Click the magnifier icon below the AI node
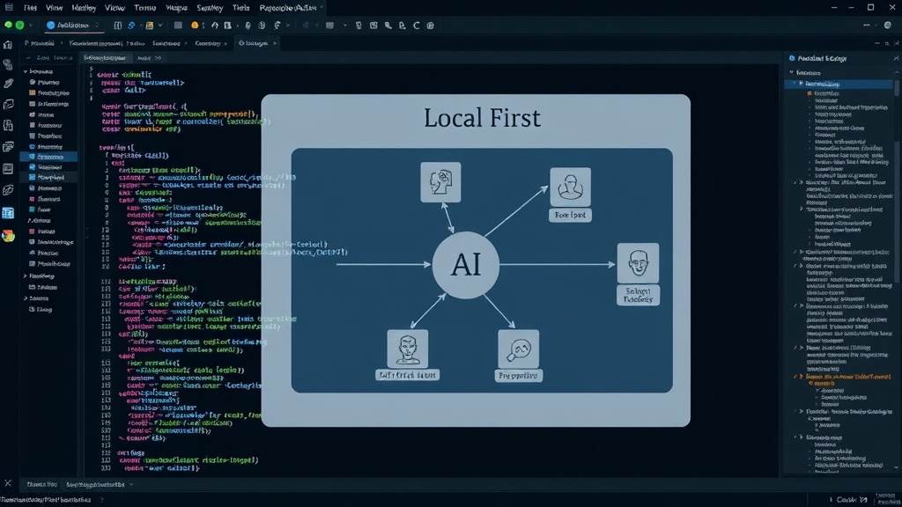Viewport: 902px width, 507px height. click(x=518, y=349)
